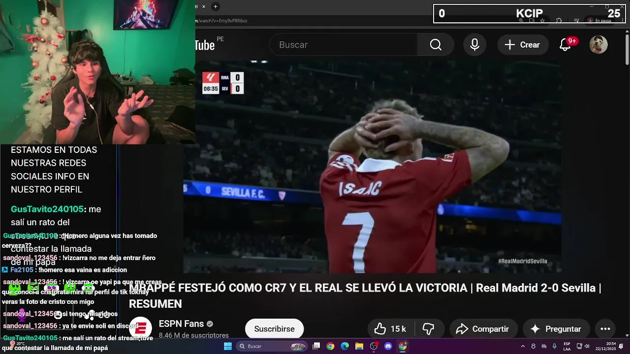630x354 pixels.
Task: Share the video via Compartir
Action: (482, 329)
